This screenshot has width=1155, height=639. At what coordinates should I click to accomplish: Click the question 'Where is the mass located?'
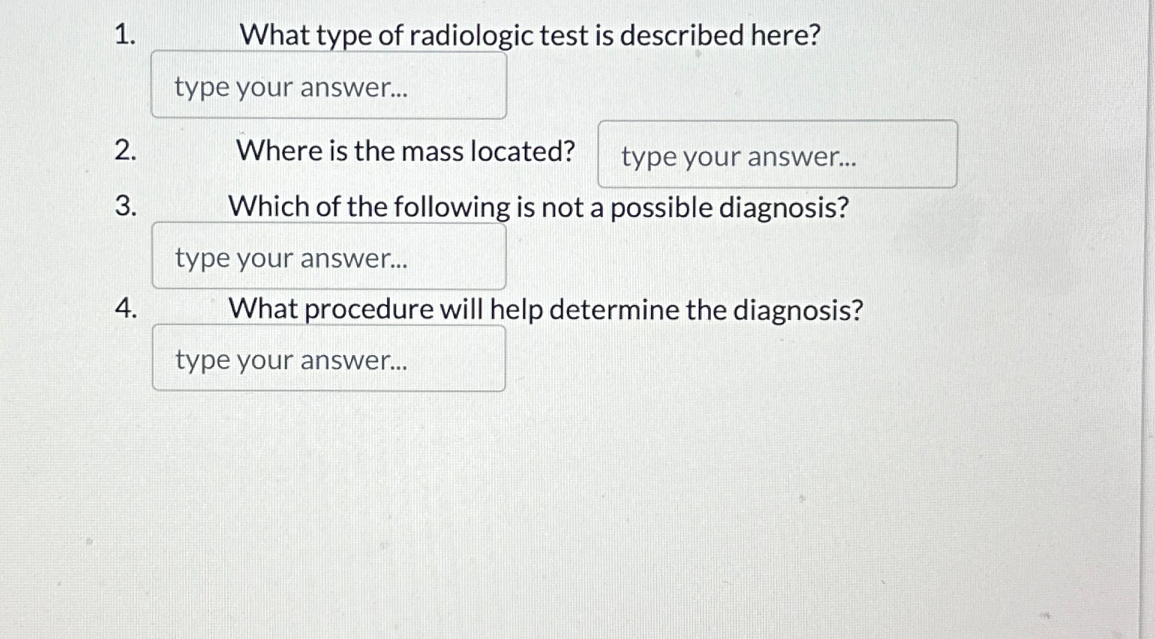coord(406,151)
